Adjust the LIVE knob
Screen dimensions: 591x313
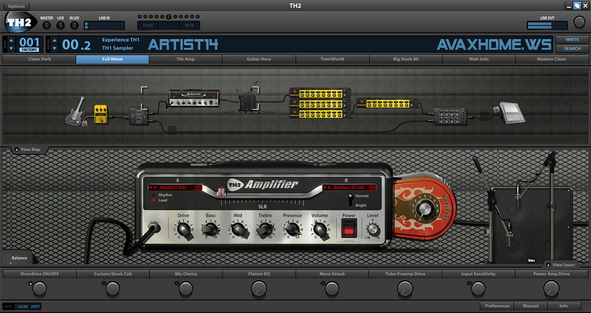point(60,25)
